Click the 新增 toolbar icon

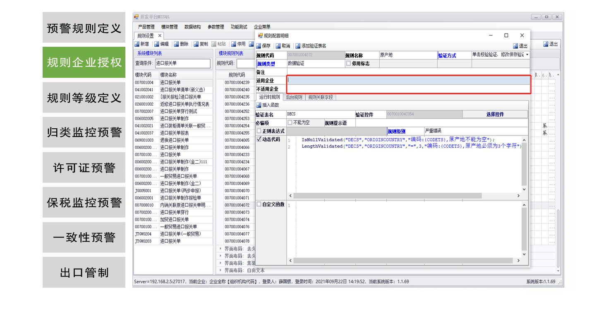coord(137,44)
